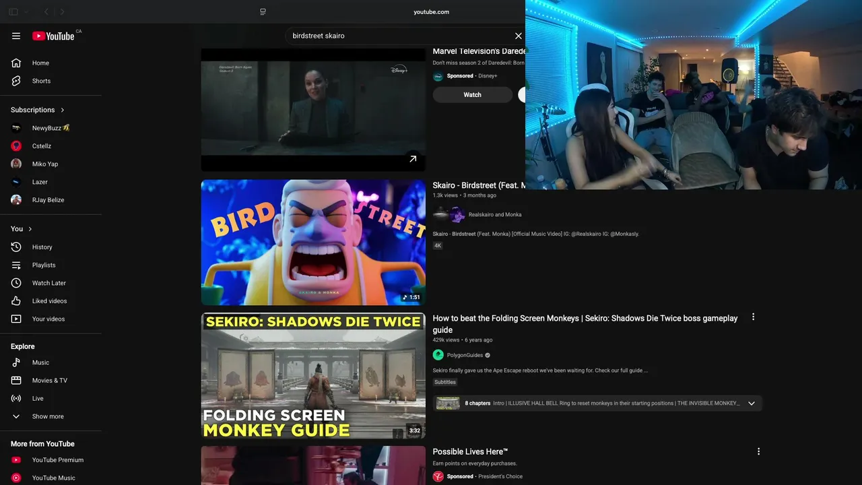
Task: Click the President's Choice sponsor avatar
Action: 438,476
